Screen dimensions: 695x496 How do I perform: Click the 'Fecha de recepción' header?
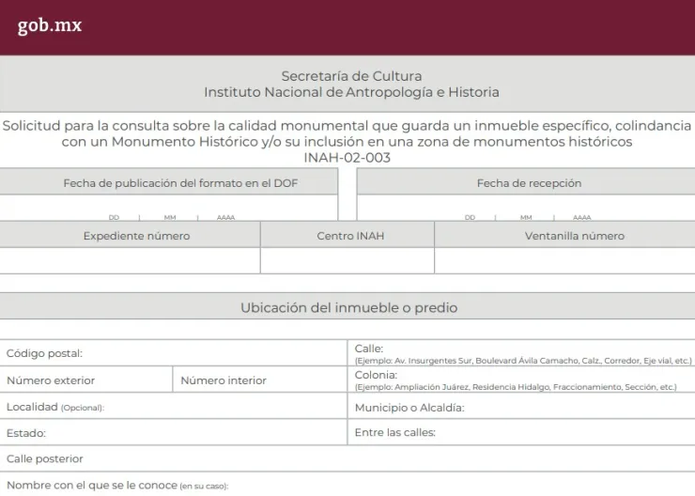coord(526,182)
